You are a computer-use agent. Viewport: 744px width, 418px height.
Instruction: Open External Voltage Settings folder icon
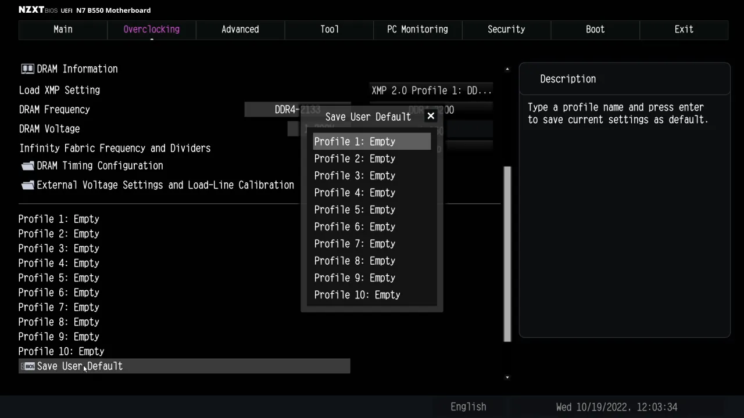27,185
